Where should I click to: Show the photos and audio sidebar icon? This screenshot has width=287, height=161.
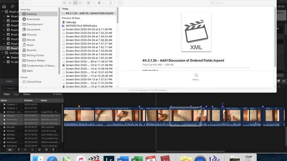point(13,6)
